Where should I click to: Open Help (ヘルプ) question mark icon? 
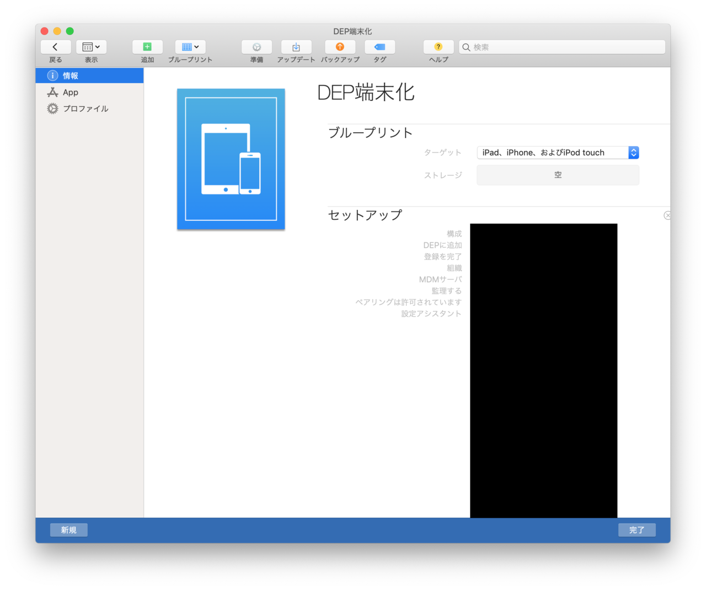pos(438,47)
